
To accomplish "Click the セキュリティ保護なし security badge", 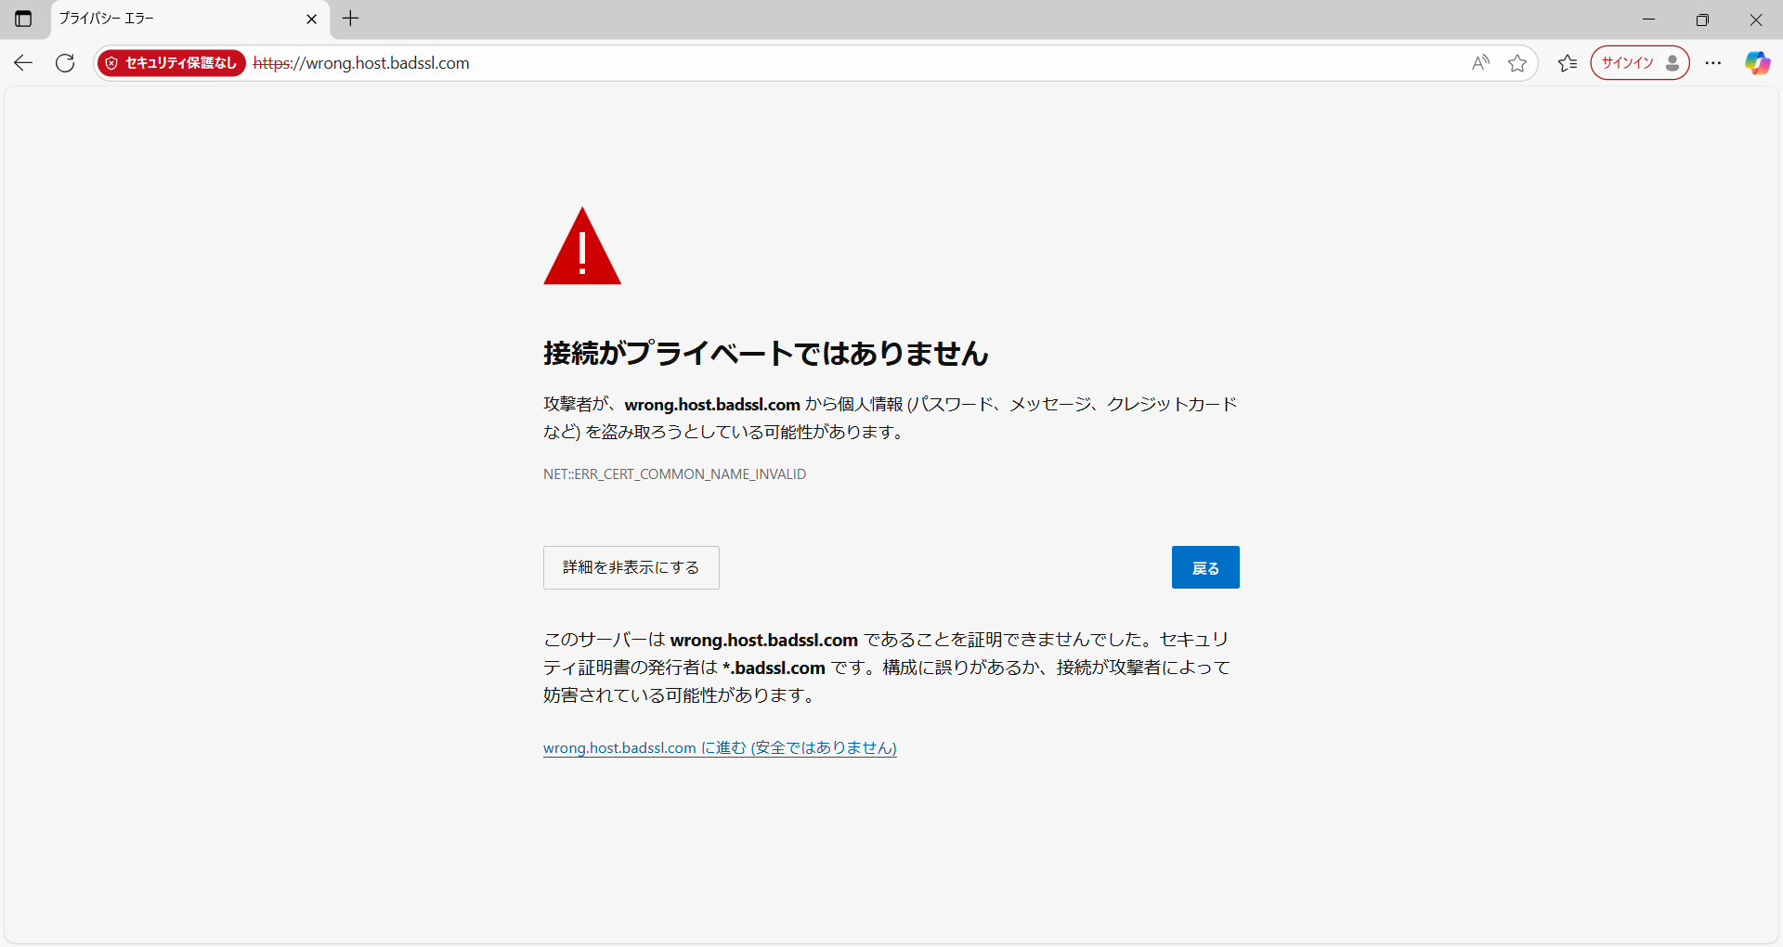I will 172,63.
